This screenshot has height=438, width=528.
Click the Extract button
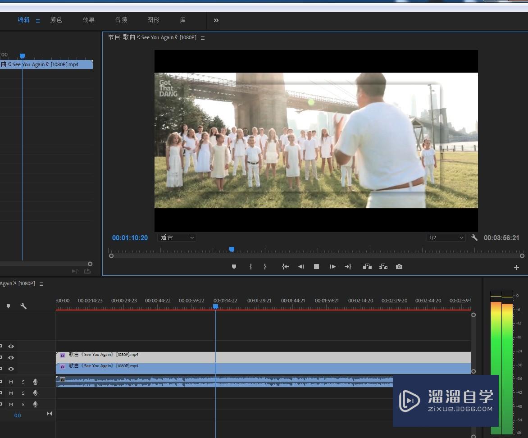[x=383, y=266]
